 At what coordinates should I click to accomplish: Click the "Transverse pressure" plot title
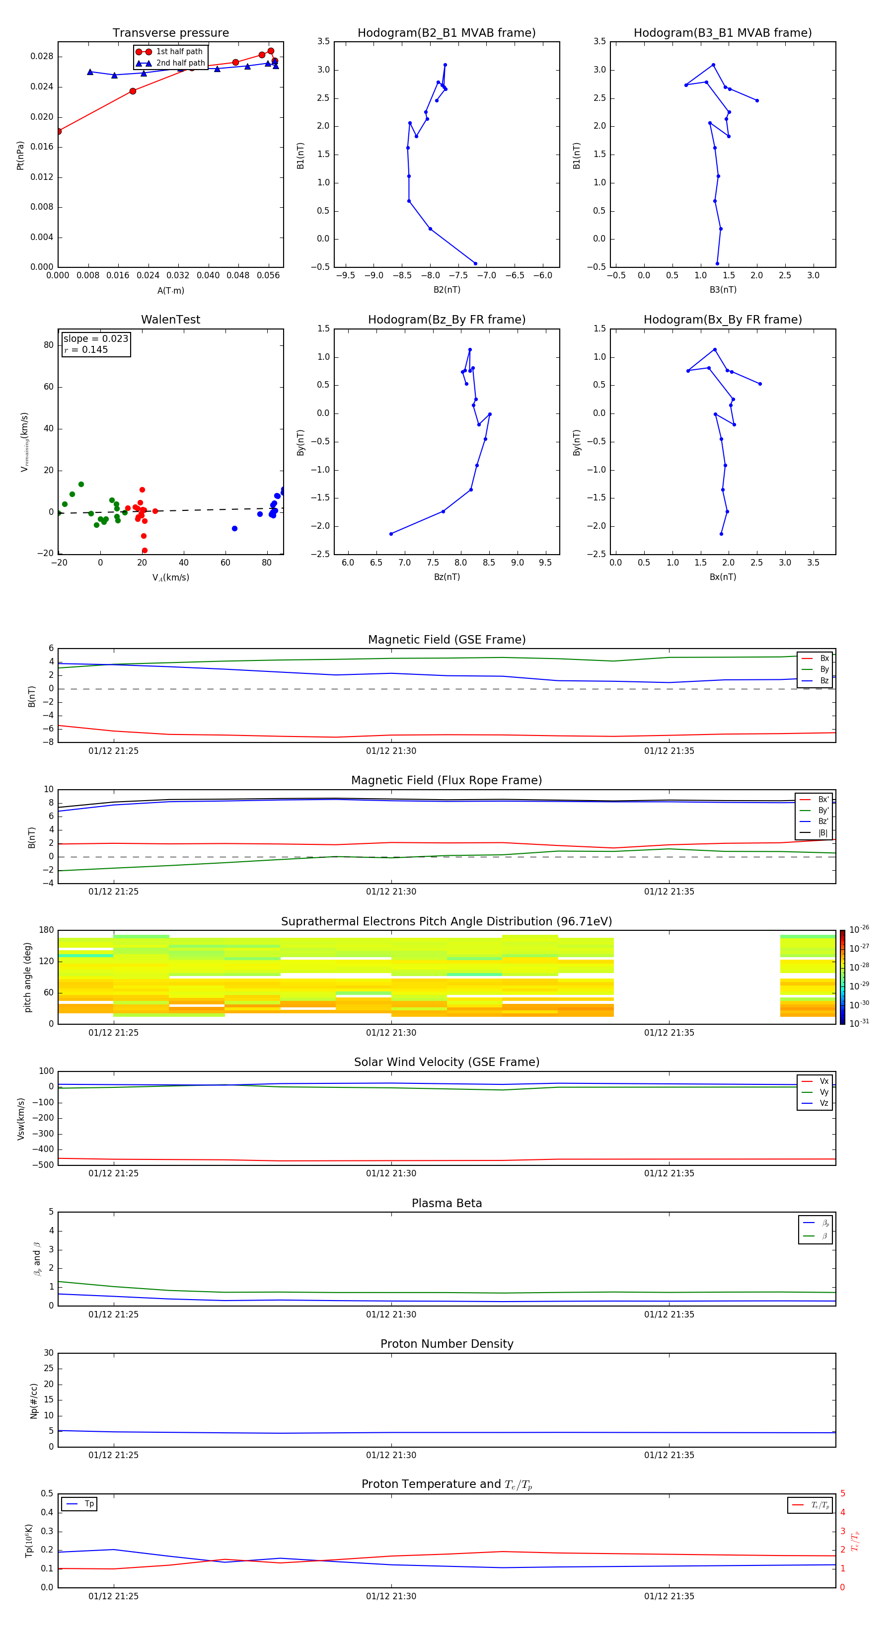170,33
